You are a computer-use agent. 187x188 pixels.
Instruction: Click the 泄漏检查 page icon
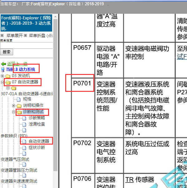click(x=24, y=124)
